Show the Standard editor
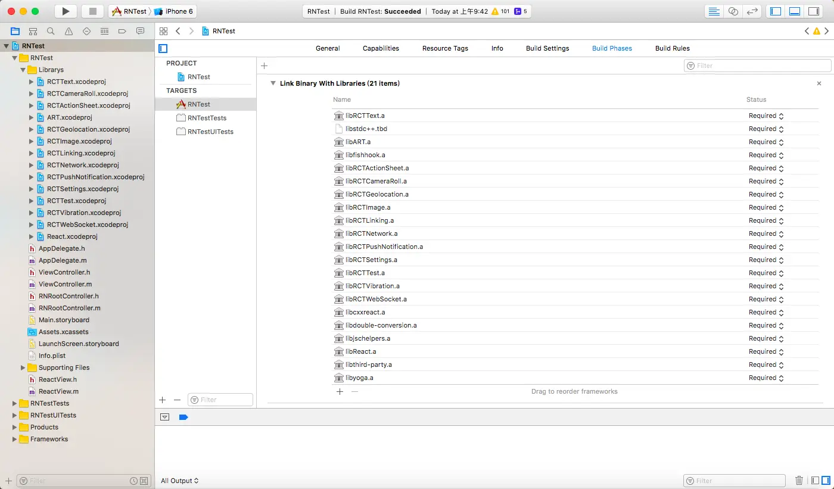The width and height of the screenshot is (834, 489). click(x=714, y=11)
